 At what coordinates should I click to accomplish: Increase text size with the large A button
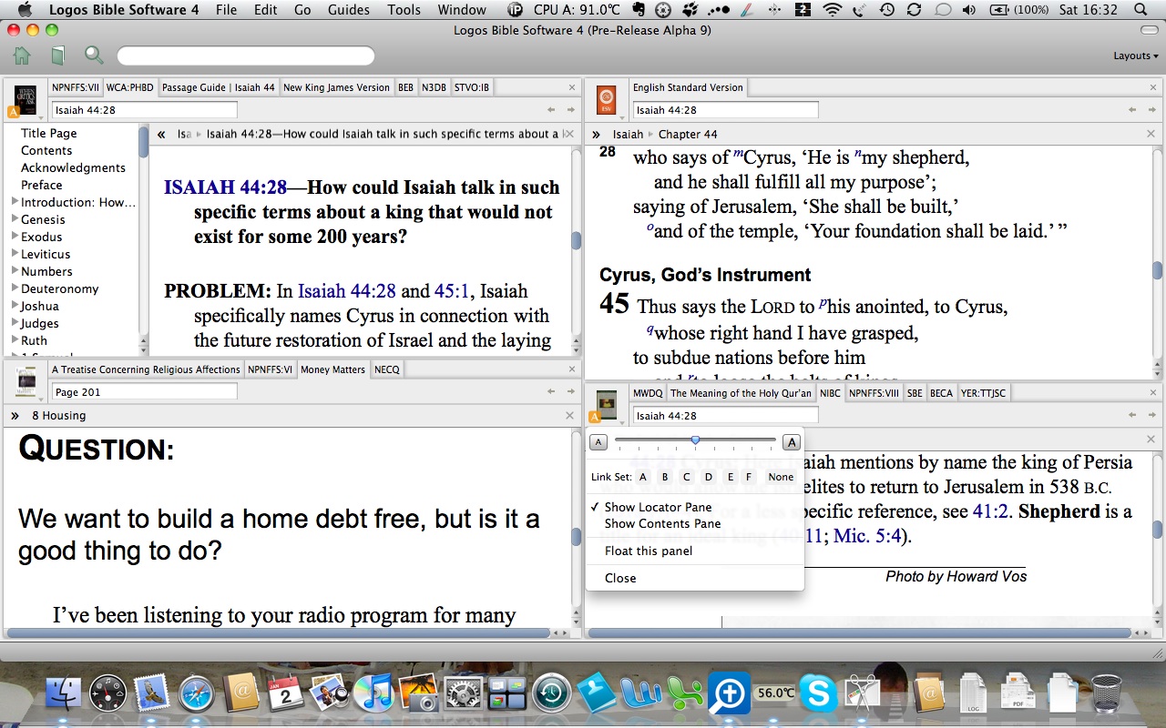(791, 442)
